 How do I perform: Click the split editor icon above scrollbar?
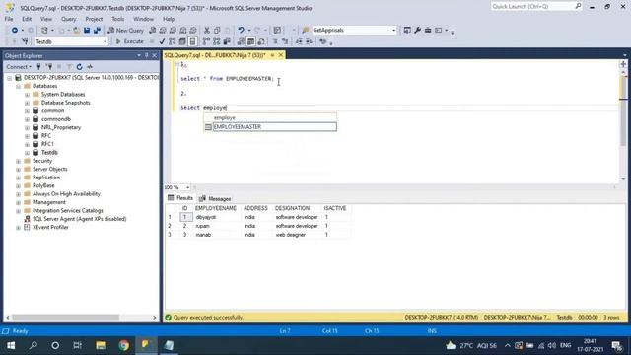point(623,64)
